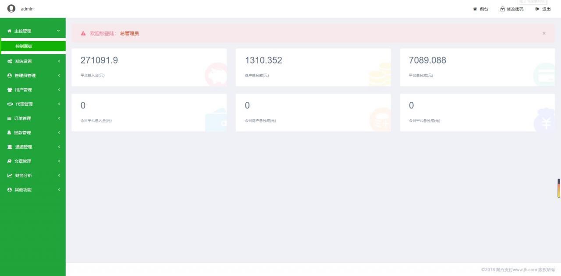This screenshot has height=276, width=561.
Task: Click the gears icon for 系统设置
Action: pyautogui.click(x=10, y=61)
